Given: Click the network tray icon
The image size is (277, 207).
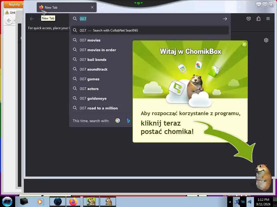Looking at the screenshot, I should [x=243, y=202].
